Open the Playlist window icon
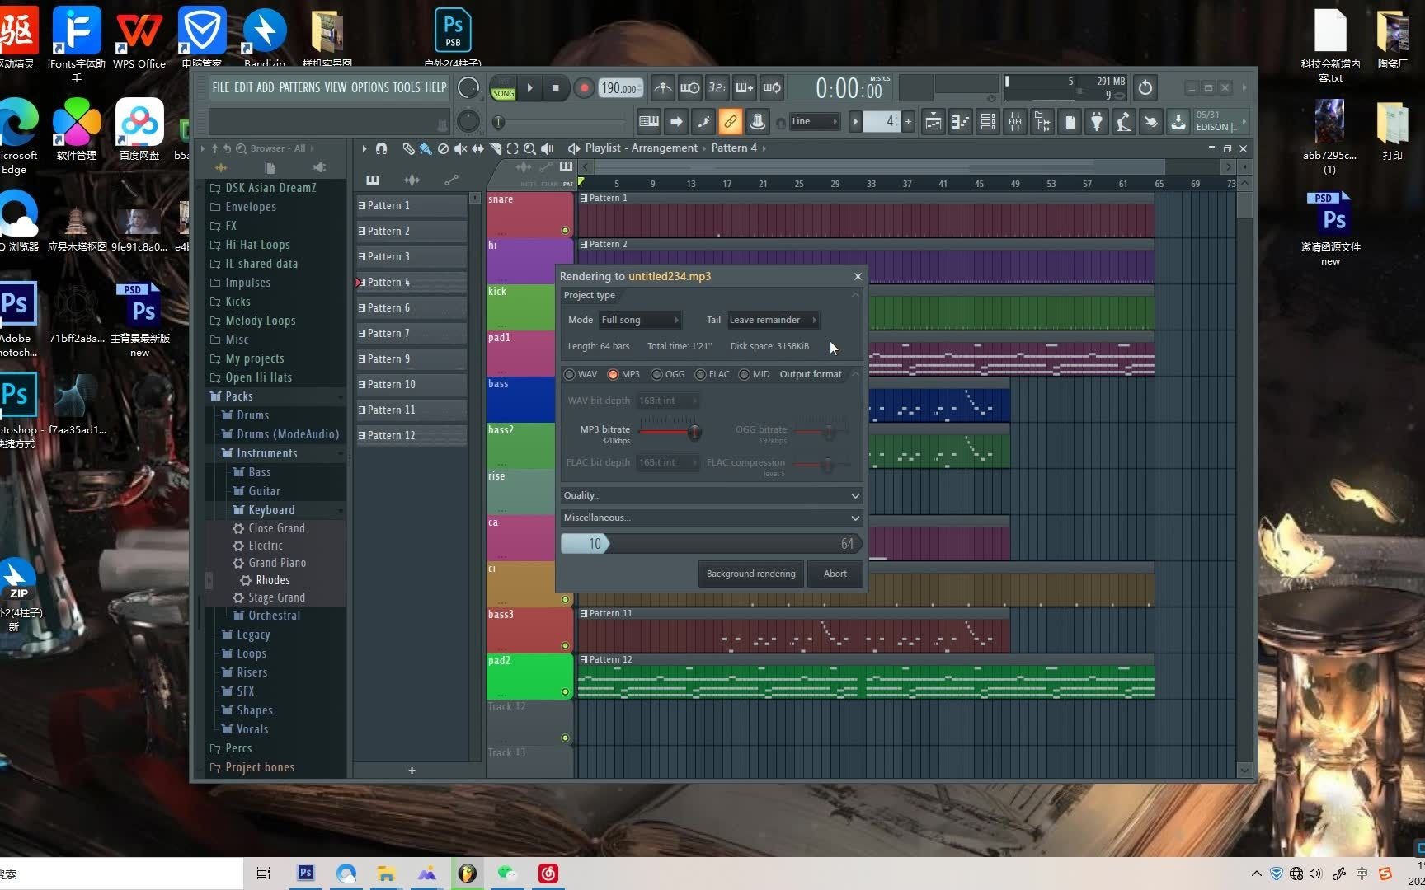This screenshot has width=1425, height=890. tap(934, 122)
